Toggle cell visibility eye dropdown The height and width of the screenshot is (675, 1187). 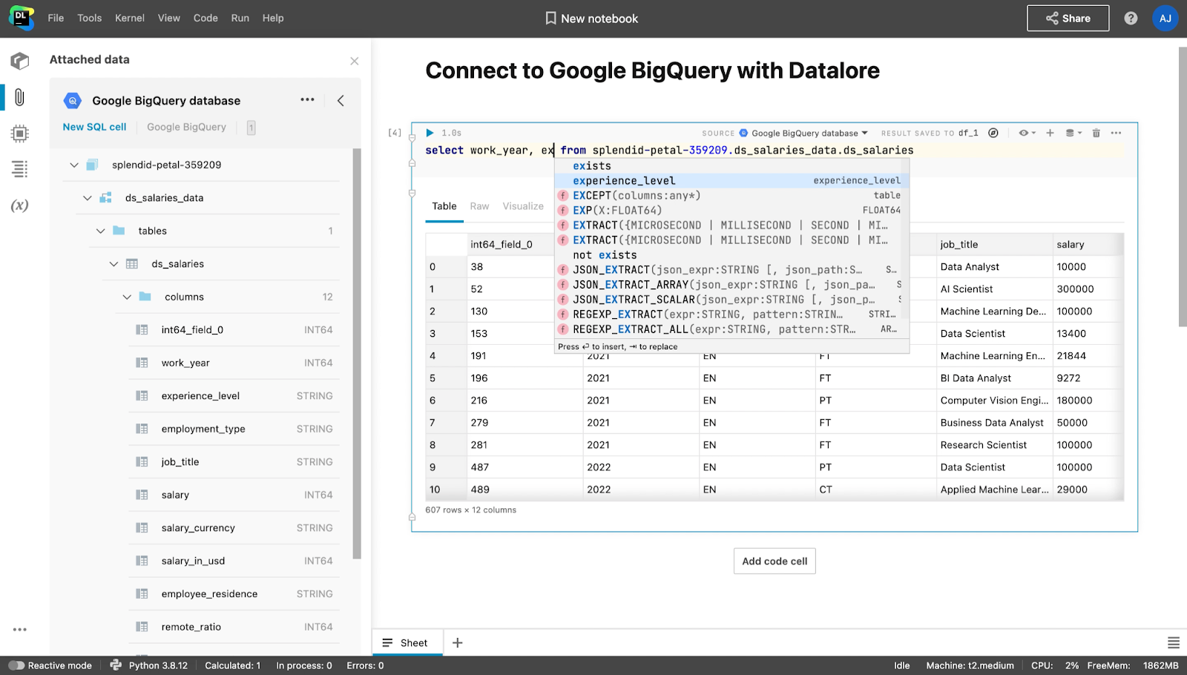[1027, 133]
